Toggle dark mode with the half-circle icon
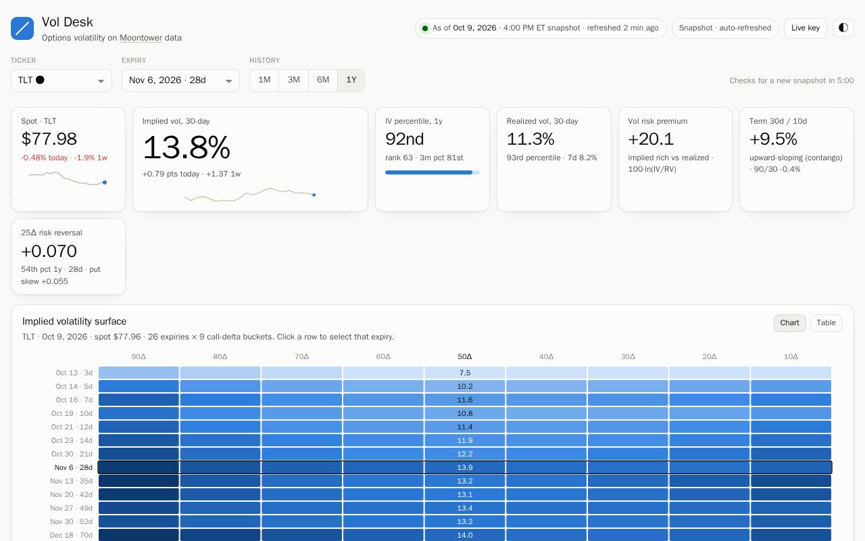Viewport: 865px width, 541px height. click(843, 28)
